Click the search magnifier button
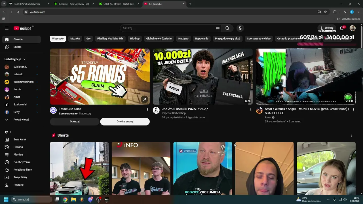This screenshot has width=363, height=204. 227,28
